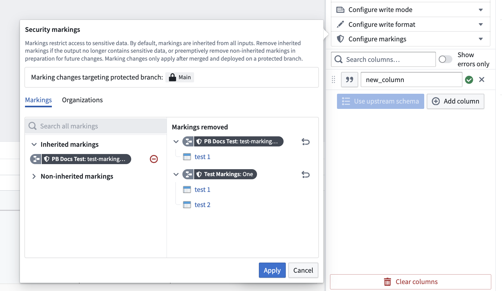
Task: Collapse the removed Test Markings: One group
Action: 176,175
